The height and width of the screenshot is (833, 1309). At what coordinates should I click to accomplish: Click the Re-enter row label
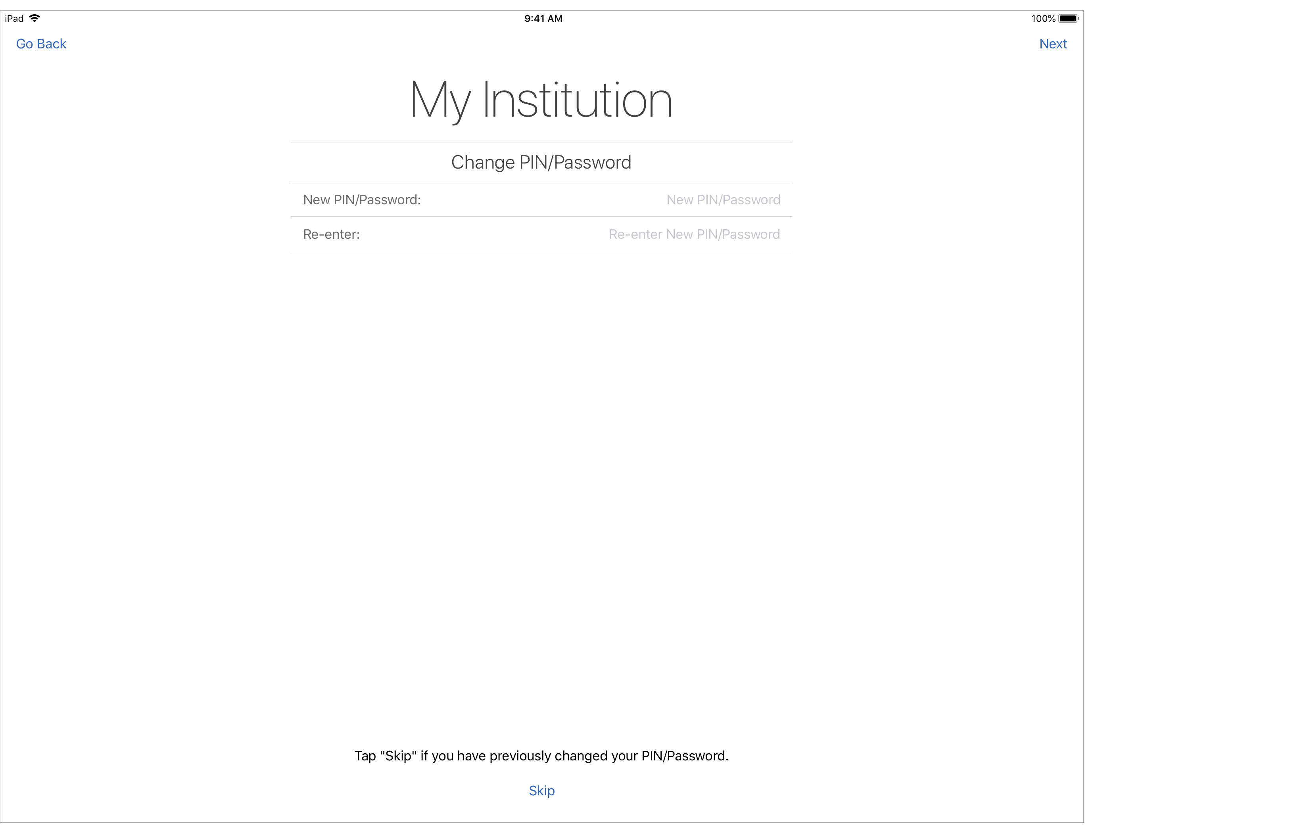(331, 234)
